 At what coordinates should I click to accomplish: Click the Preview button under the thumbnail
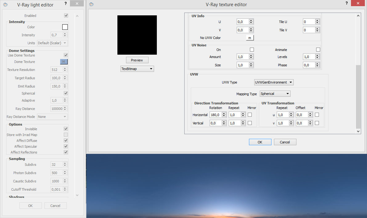coord(137,60)
